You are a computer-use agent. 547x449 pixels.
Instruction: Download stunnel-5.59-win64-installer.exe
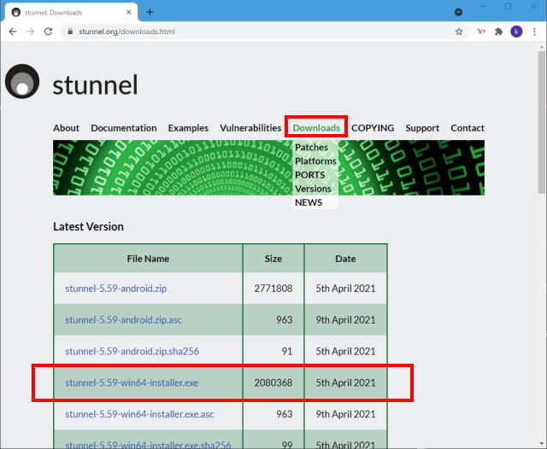point(132,382)
